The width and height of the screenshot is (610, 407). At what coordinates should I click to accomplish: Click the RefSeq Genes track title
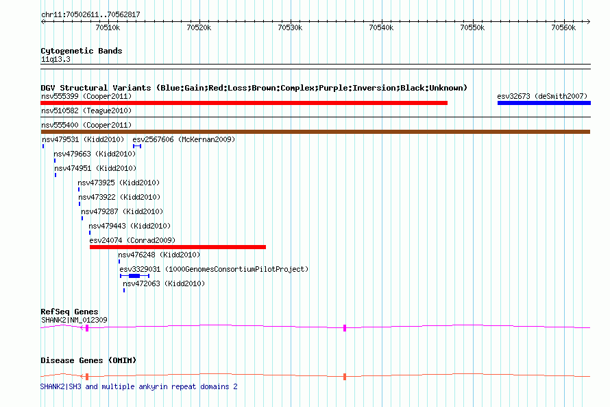click(69, 312)
